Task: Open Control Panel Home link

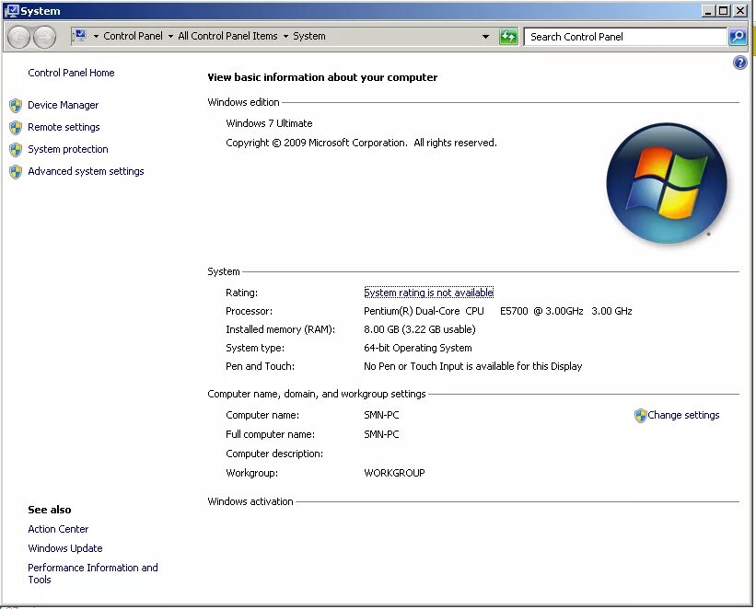Action: (71, 73)
